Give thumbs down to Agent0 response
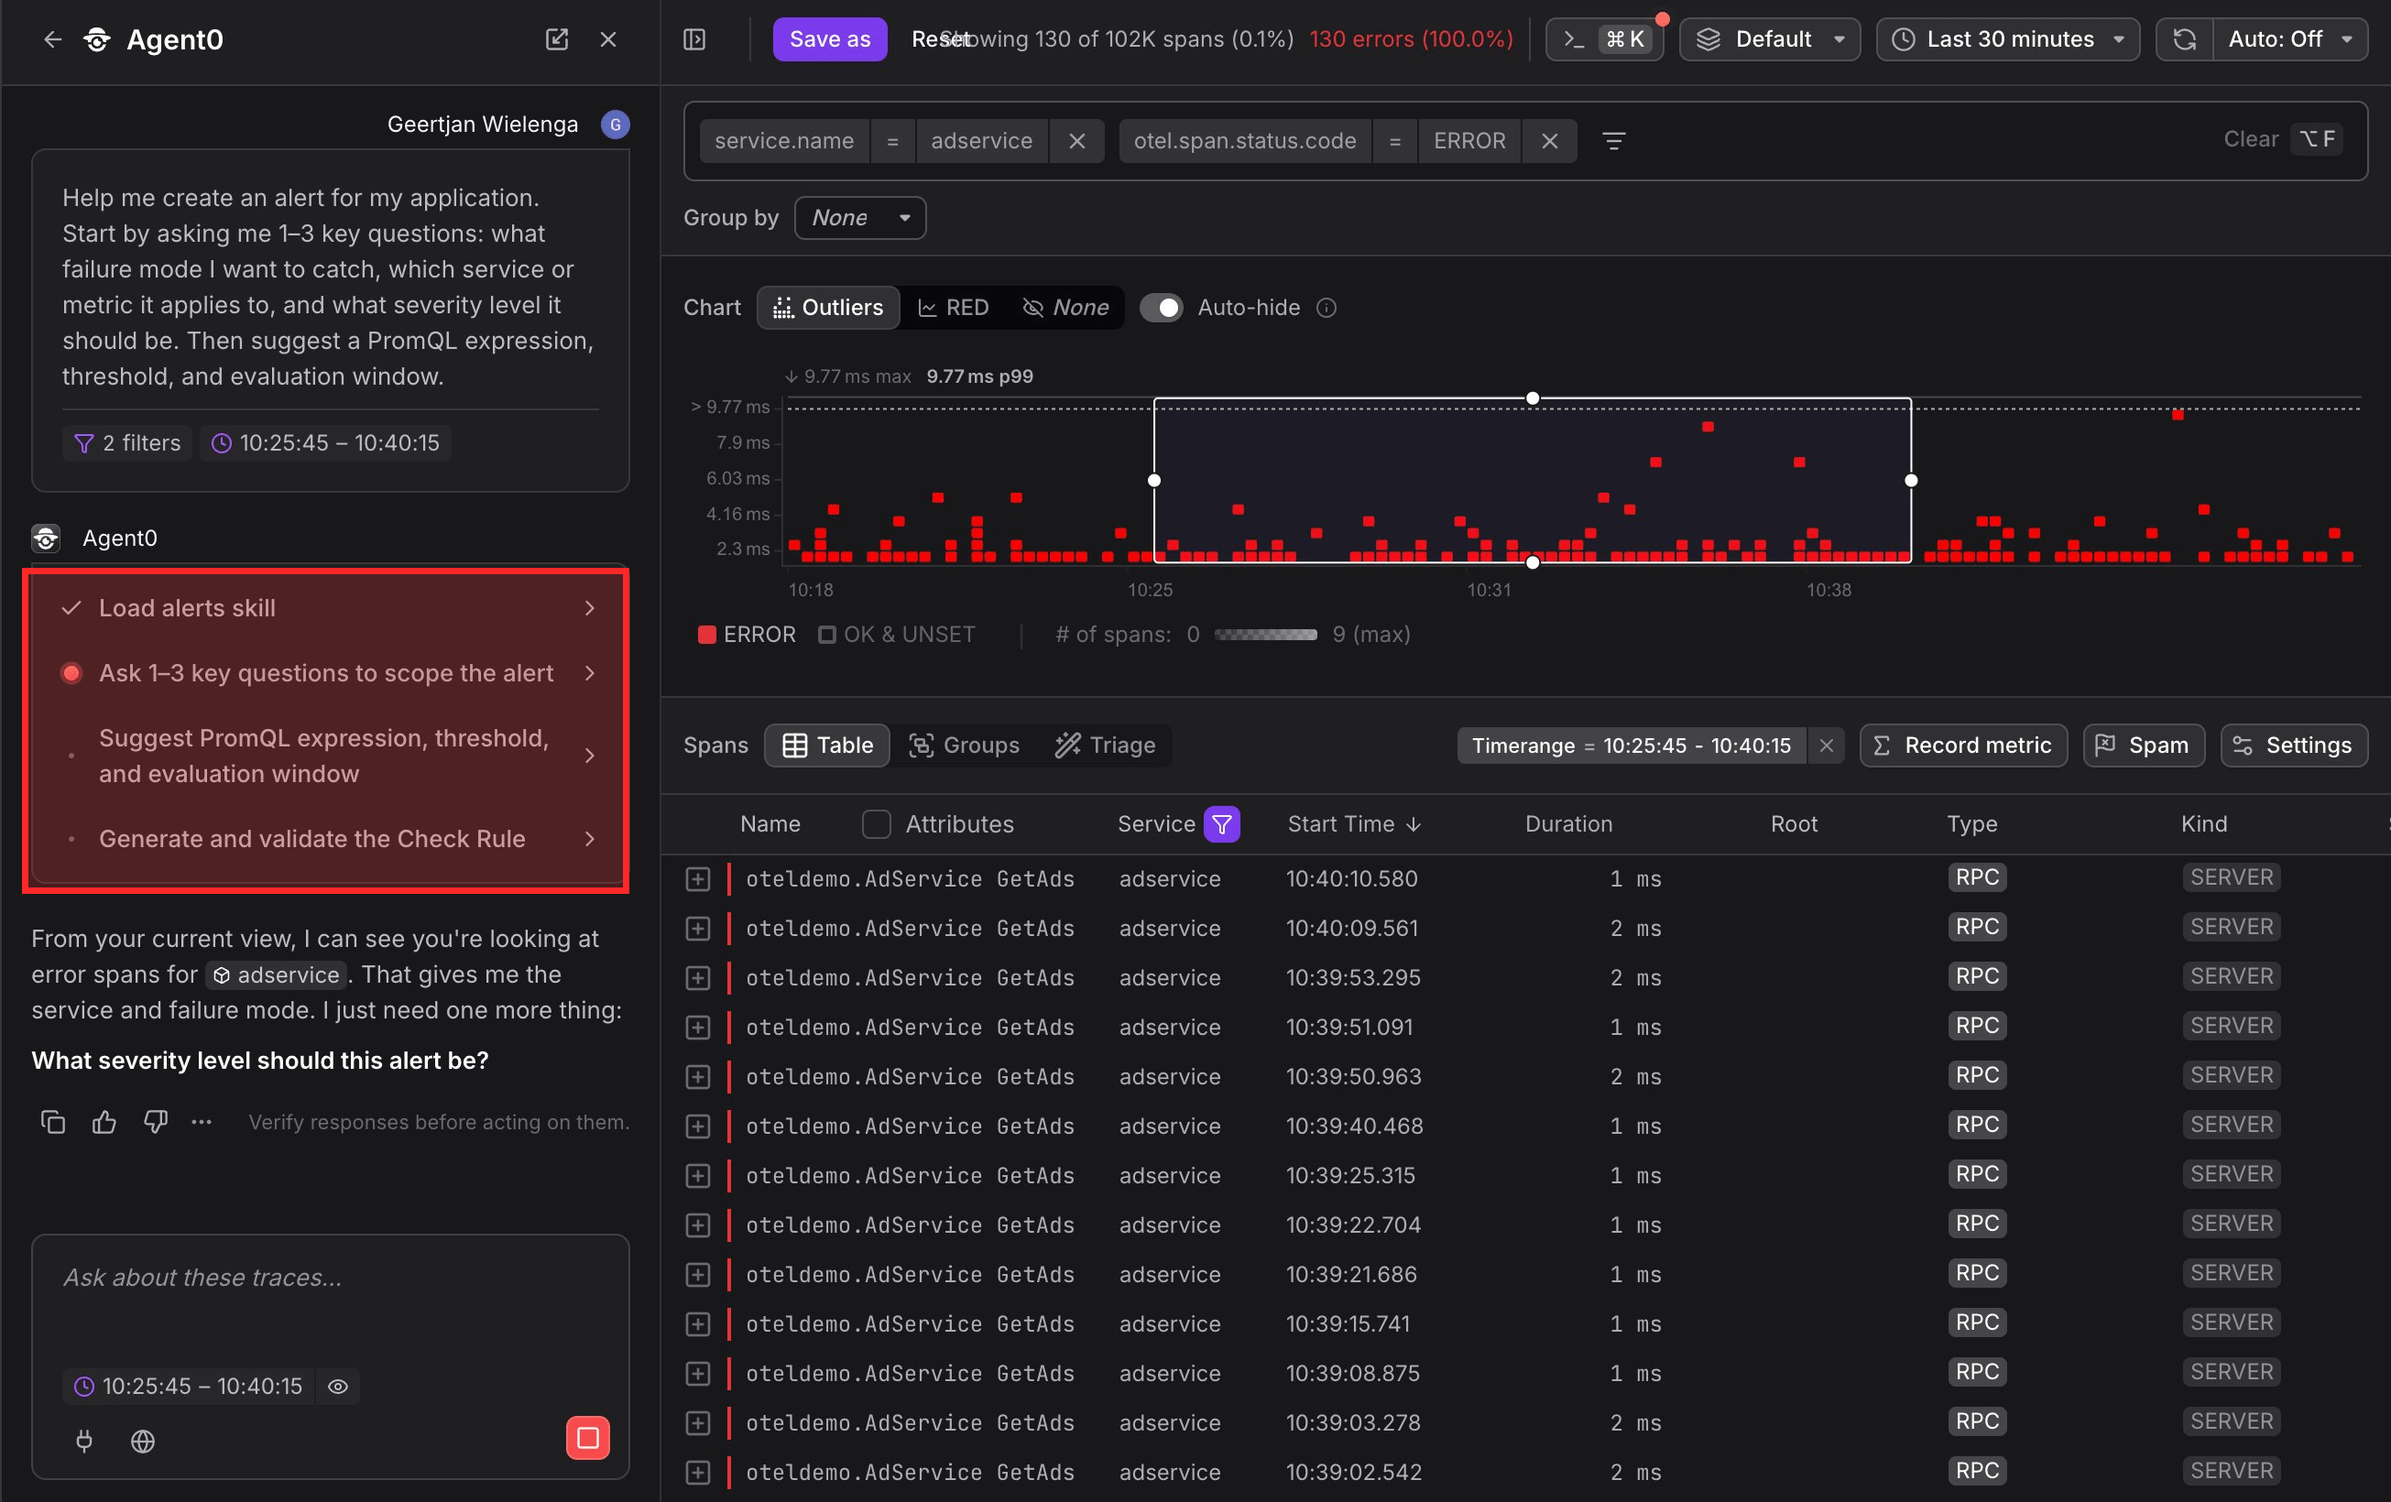 [x=155, y=1122]
